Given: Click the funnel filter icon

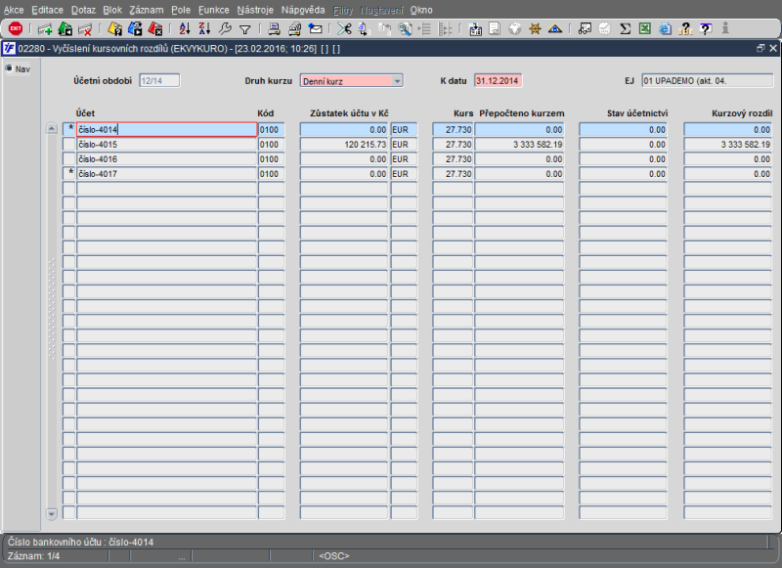Looking at the screenshot, I should [244, 28].
